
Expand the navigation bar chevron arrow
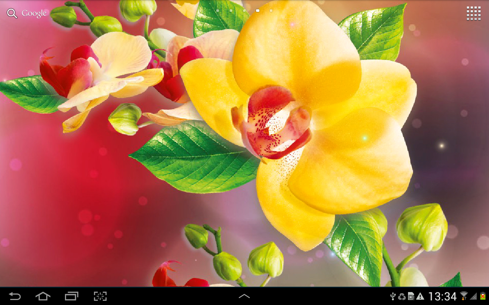click(244, 295)
